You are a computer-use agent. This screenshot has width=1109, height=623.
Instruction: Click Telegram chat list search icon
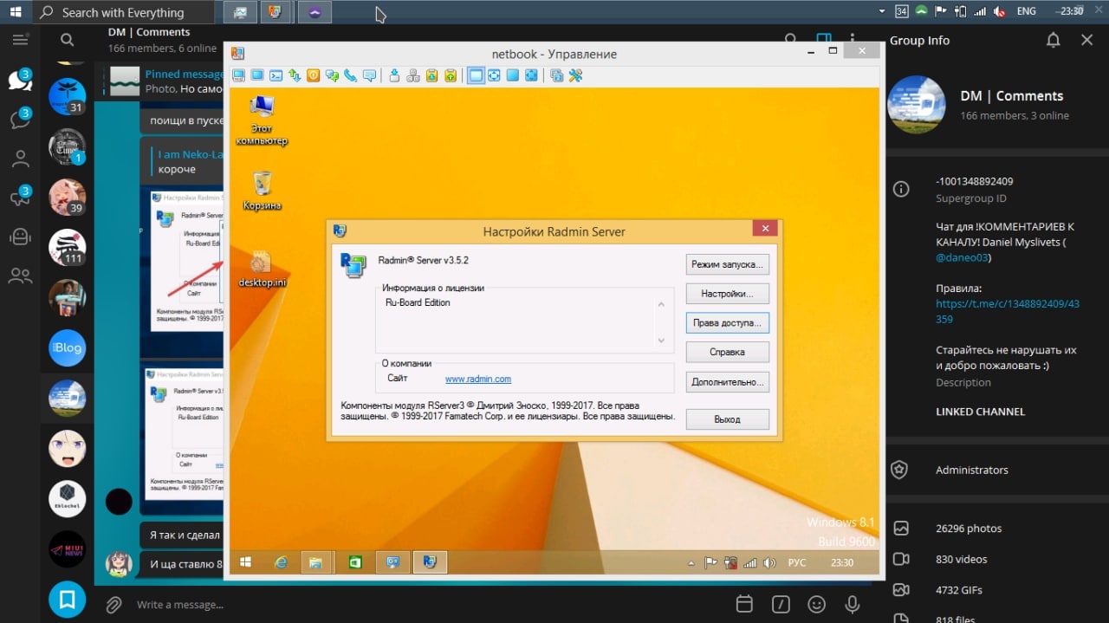pyautogui.click(x=67, y=40)
